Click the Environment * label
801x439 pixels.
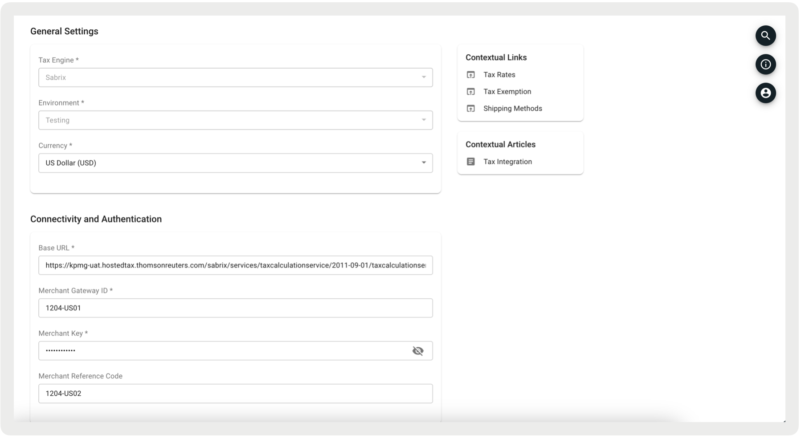[61, 103]
